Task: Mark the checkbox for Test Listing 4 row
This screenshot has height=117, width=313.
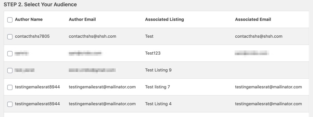Action: tap(10, 104)
